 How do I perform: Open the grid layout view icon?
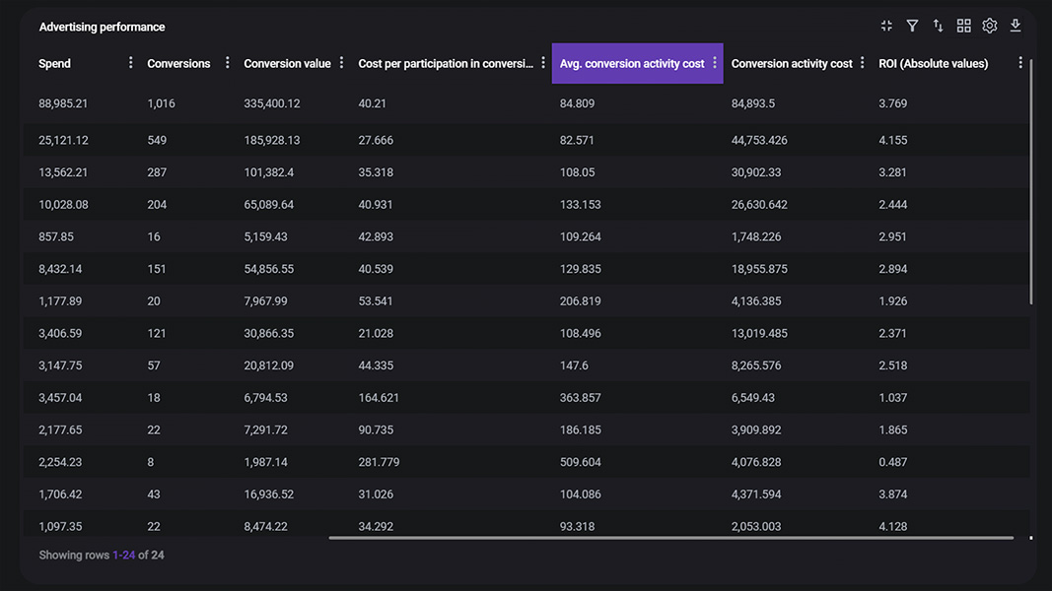[963, 25]
